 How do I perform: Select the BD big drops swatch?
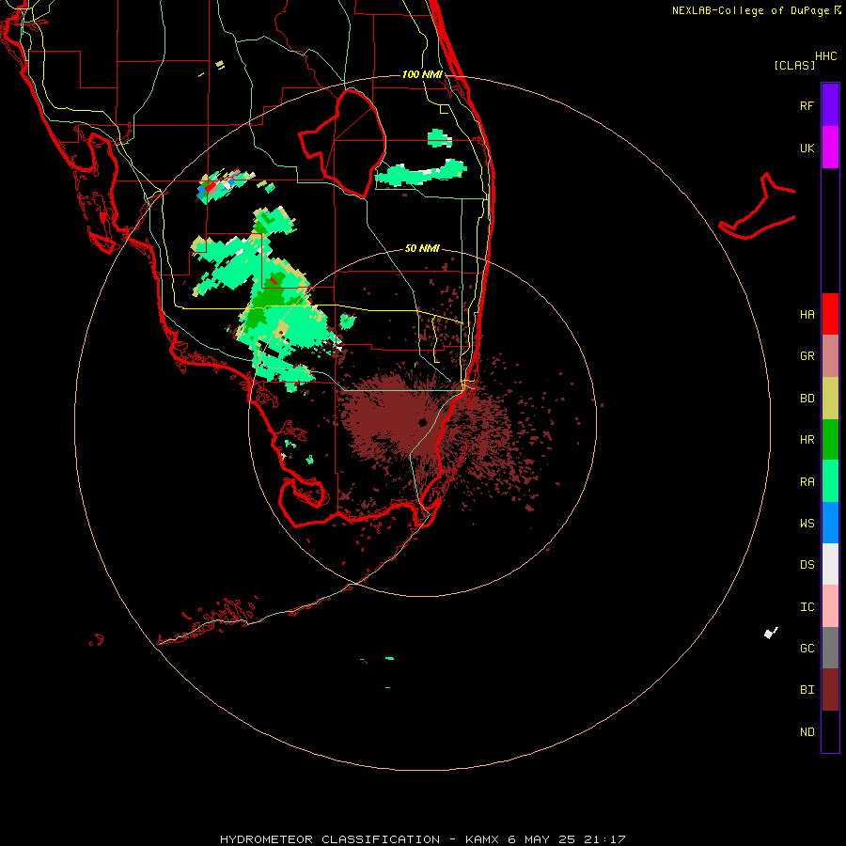click(830, 399)
